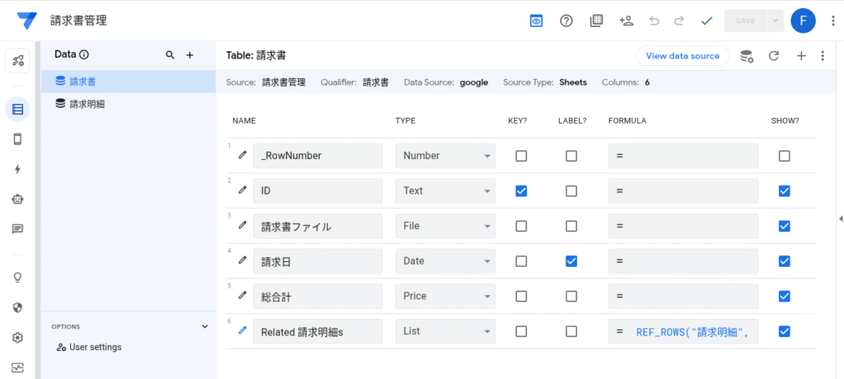Collapse the OPTIONS section chevron

pyautogui.click(x=205, y=326)
